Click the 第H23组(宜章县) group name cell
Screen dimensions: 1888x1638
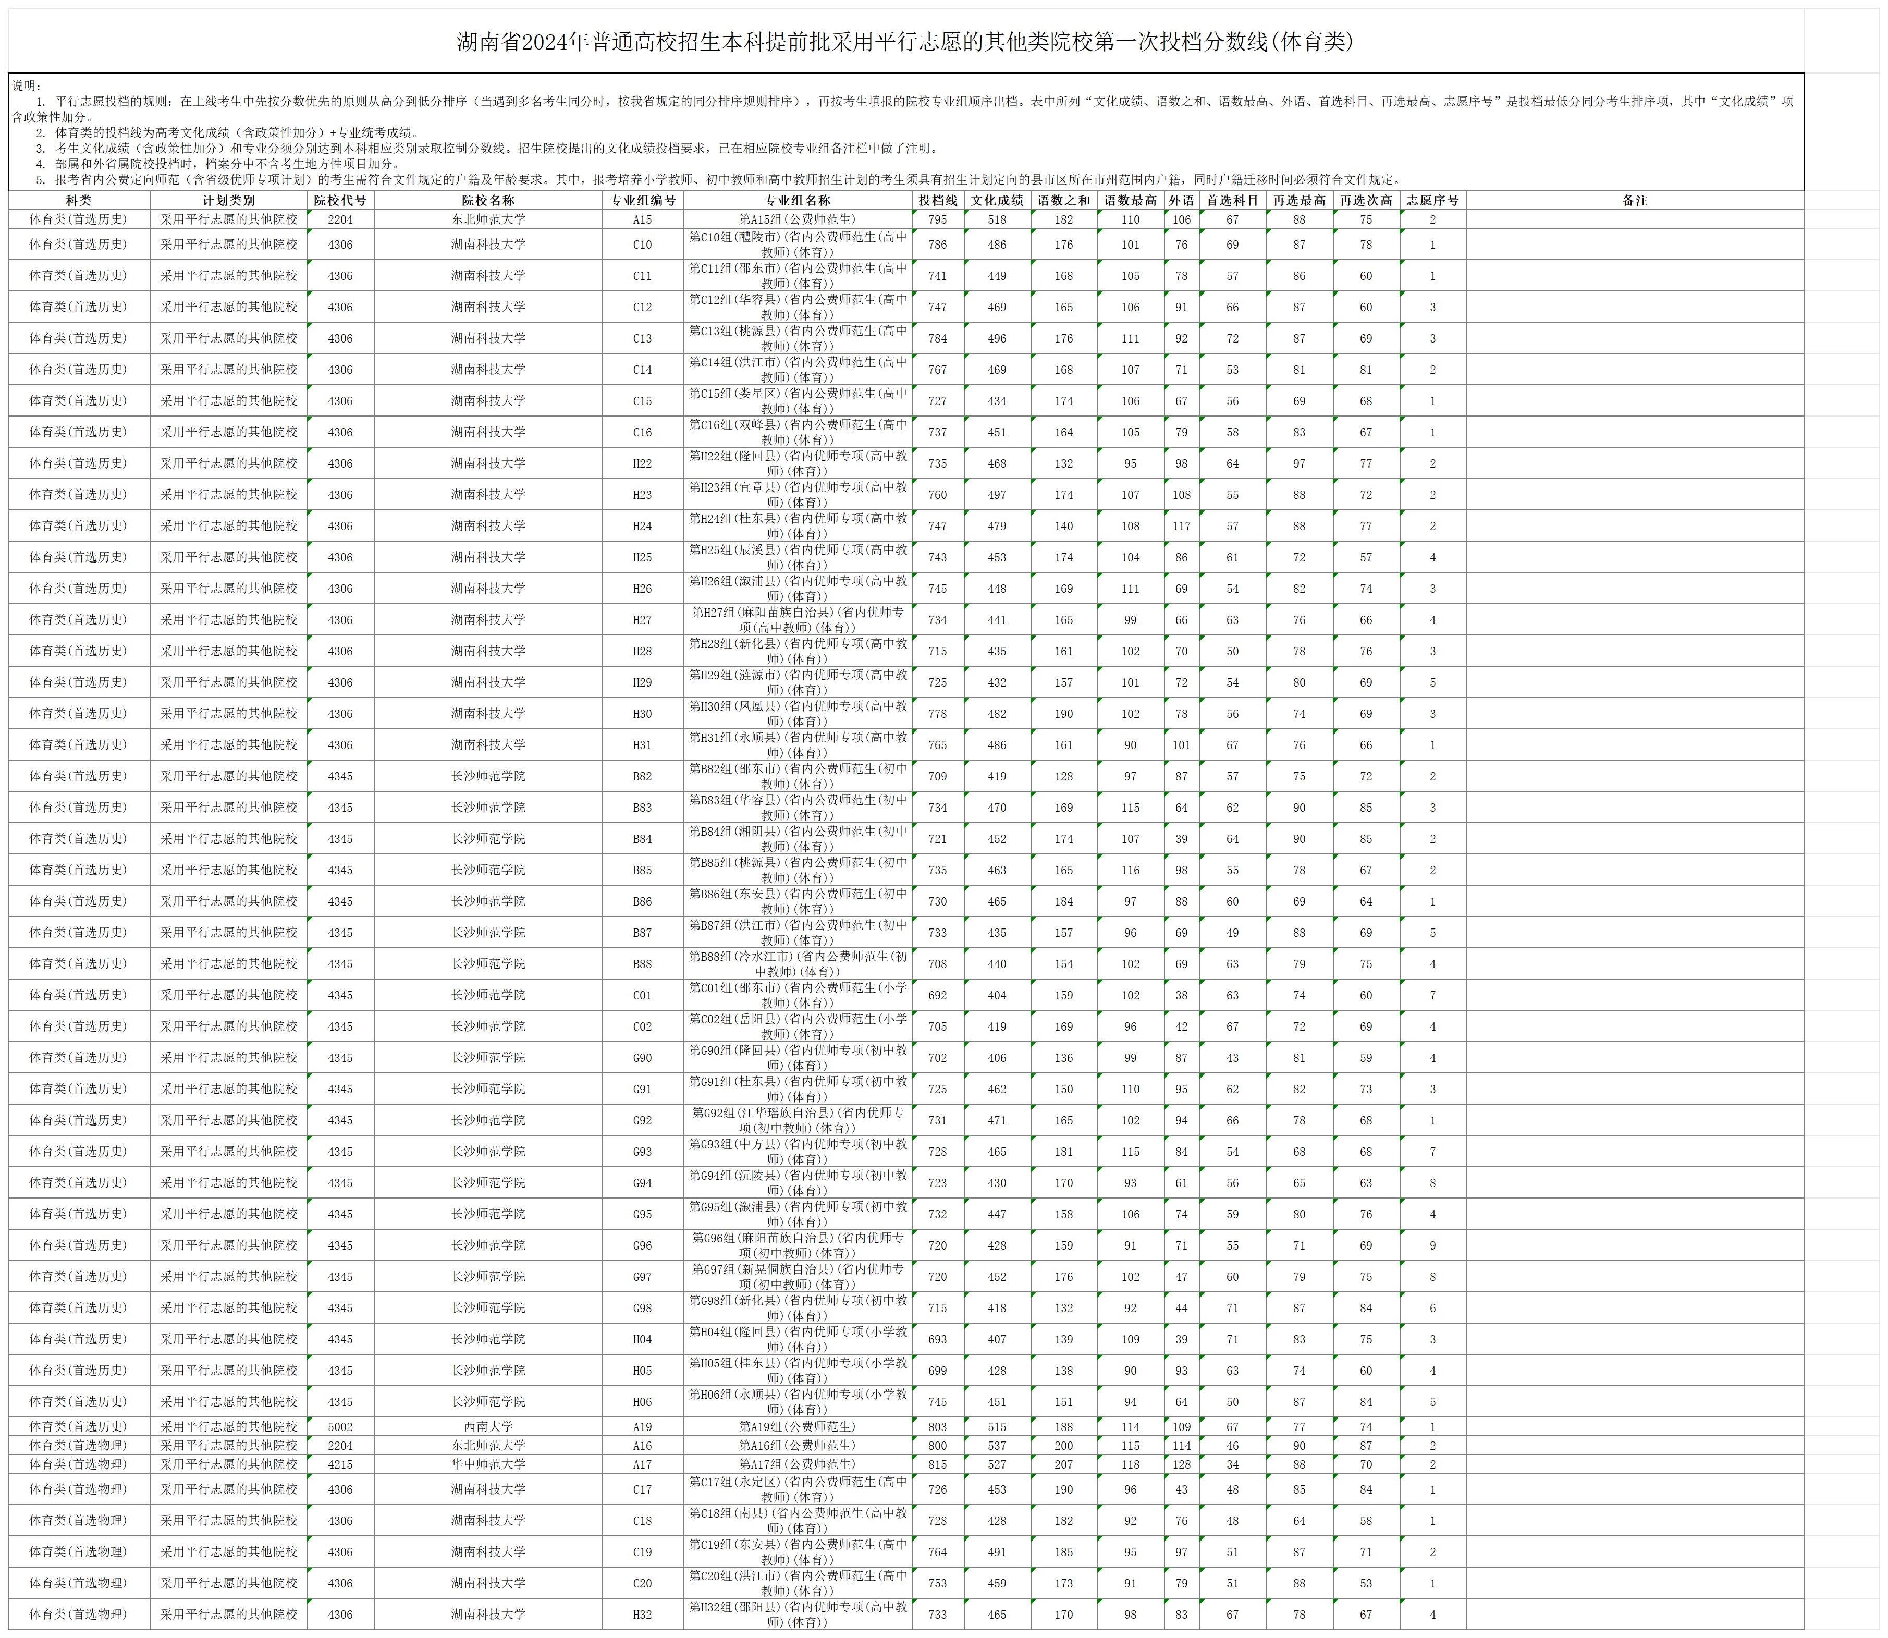[798, 495]
